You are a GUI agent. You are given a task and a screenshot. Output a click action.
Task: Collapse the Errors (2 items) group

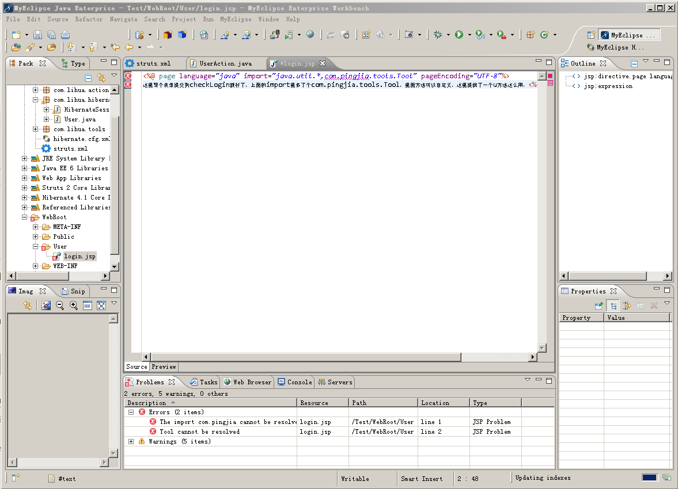click(131, 412)
